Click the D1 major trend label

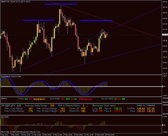[116, 99]
